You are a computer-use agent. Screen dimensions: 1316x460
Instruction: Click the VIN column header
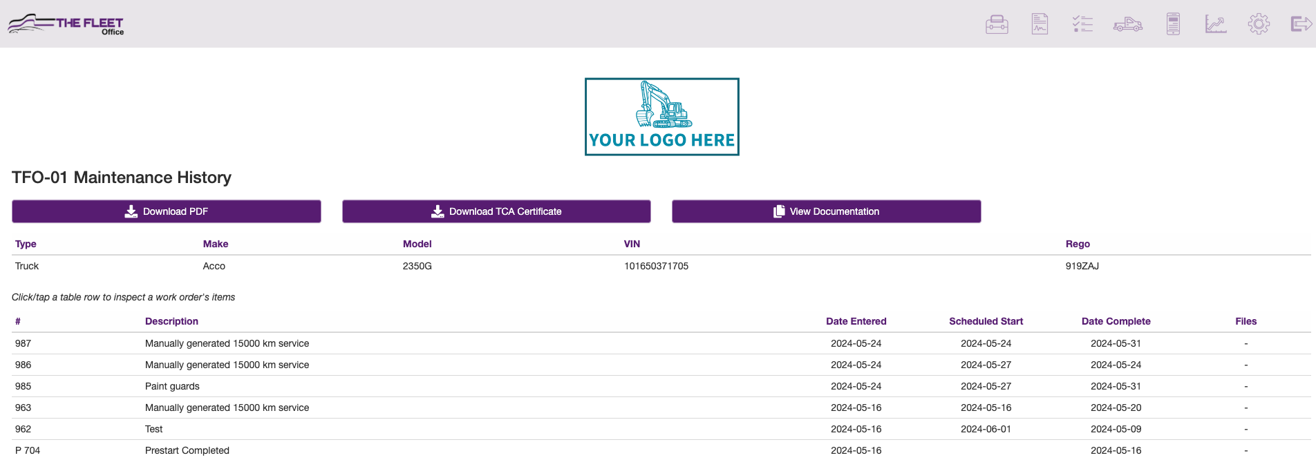[x=632, y=244]
